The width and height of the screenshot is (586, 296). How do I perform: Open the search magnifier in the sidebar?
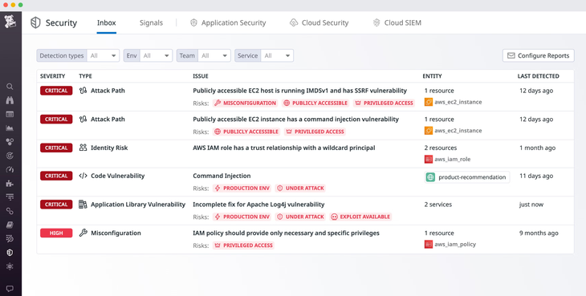coord(10,87)
